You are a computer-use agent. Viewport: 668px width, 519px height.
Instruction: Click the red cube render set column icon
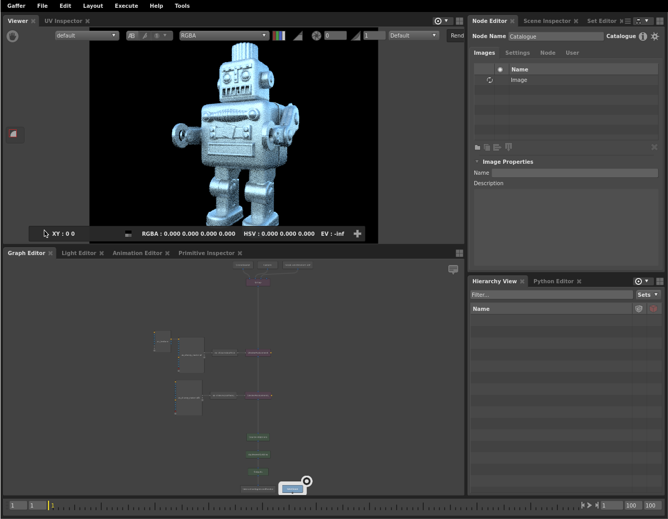(x=653, y=309)
